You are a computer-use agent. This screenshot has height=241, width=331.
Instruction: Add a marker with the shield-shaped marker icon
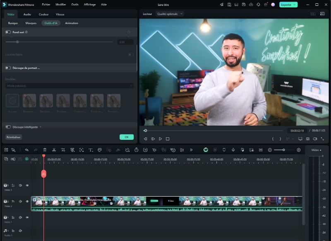pyautogui.click(x=224, y=150)
